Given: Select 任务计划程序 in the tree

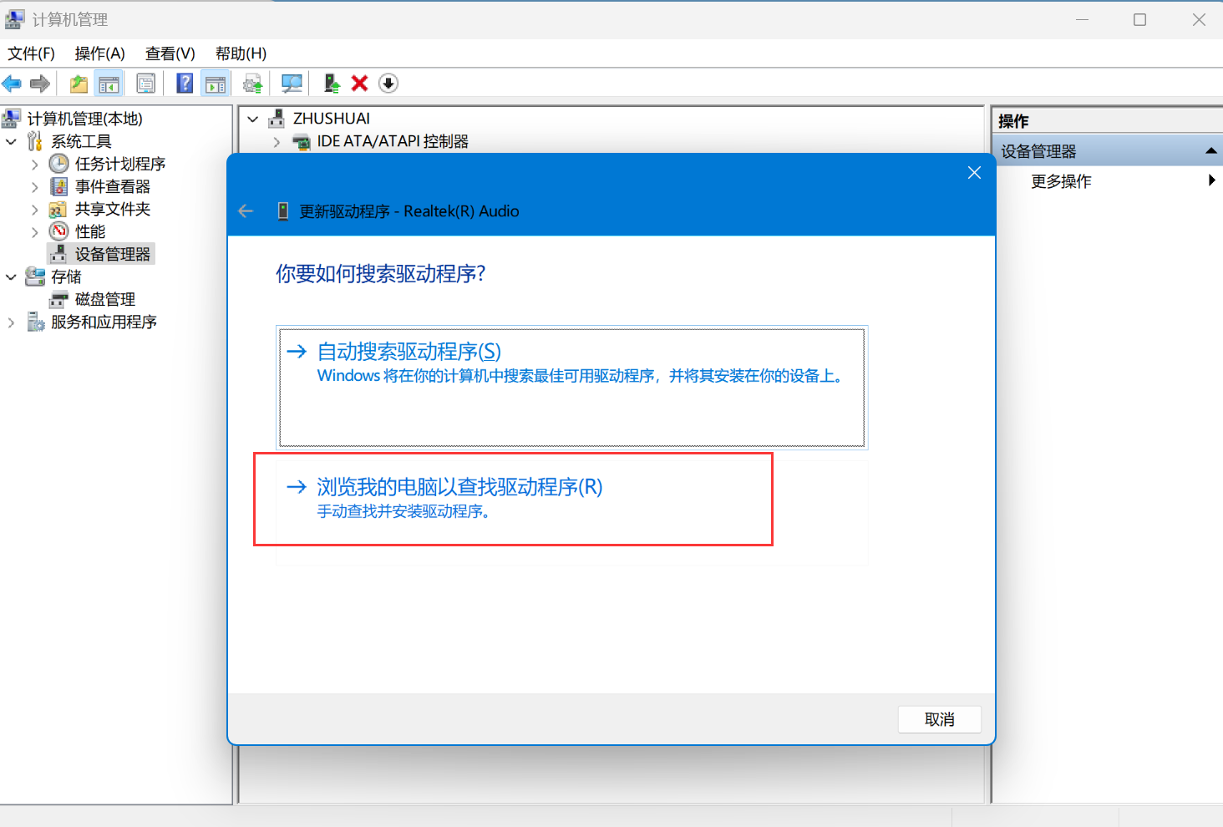Looking at the screenshot, I should coord(120,164).
